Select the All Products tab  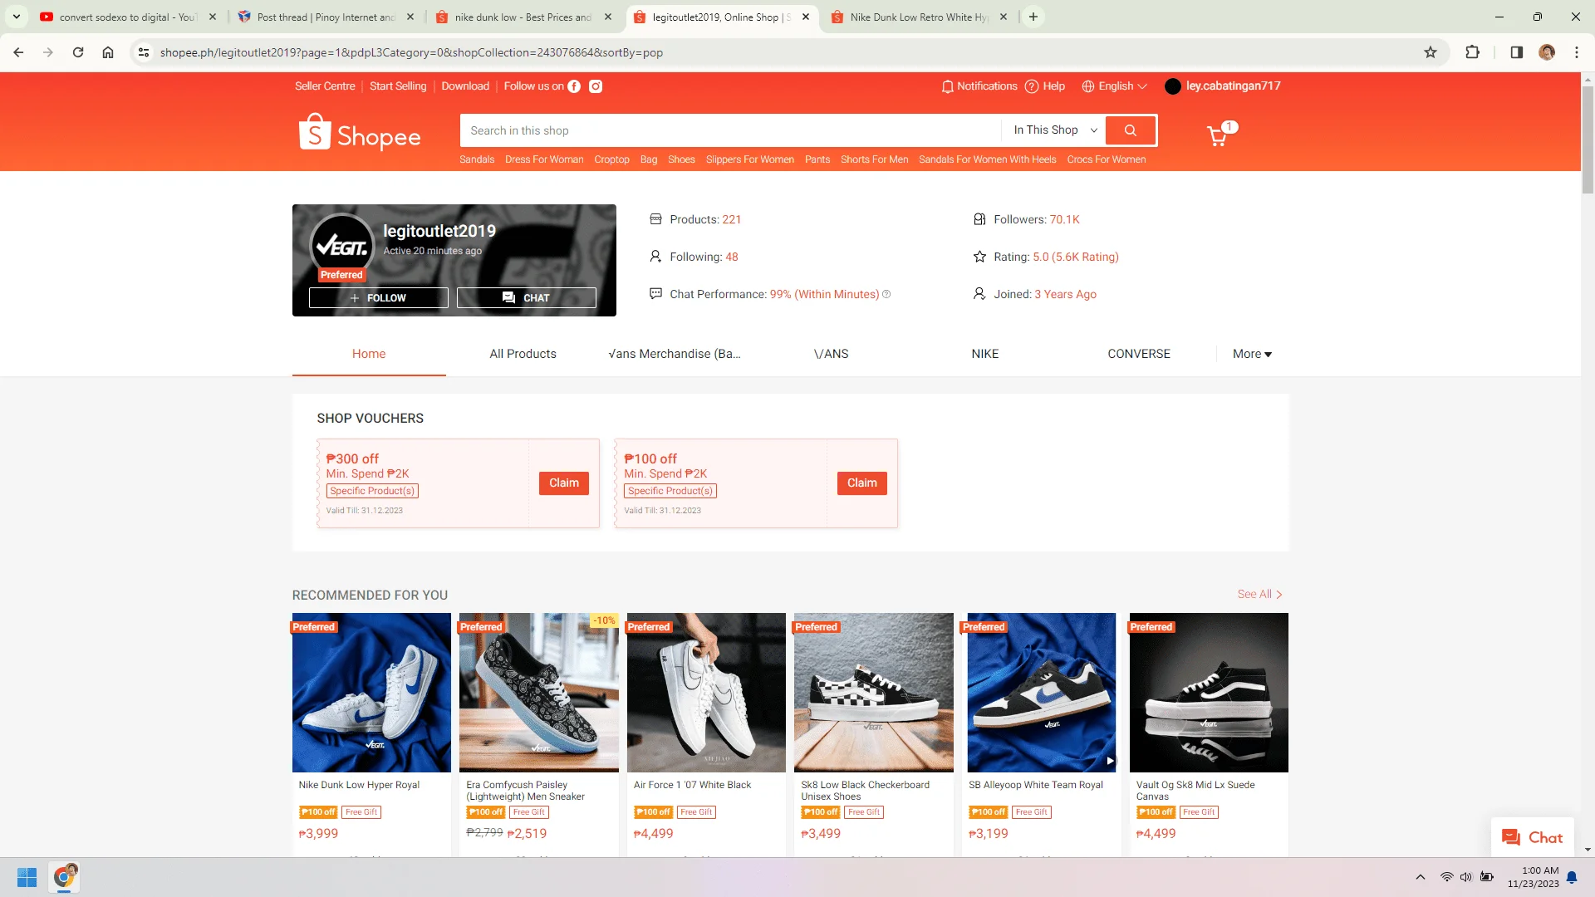523,354
